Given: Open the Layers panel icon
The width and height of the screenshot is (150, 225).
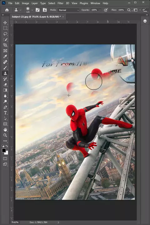Looking at the screenshot, I should point(145,21).
